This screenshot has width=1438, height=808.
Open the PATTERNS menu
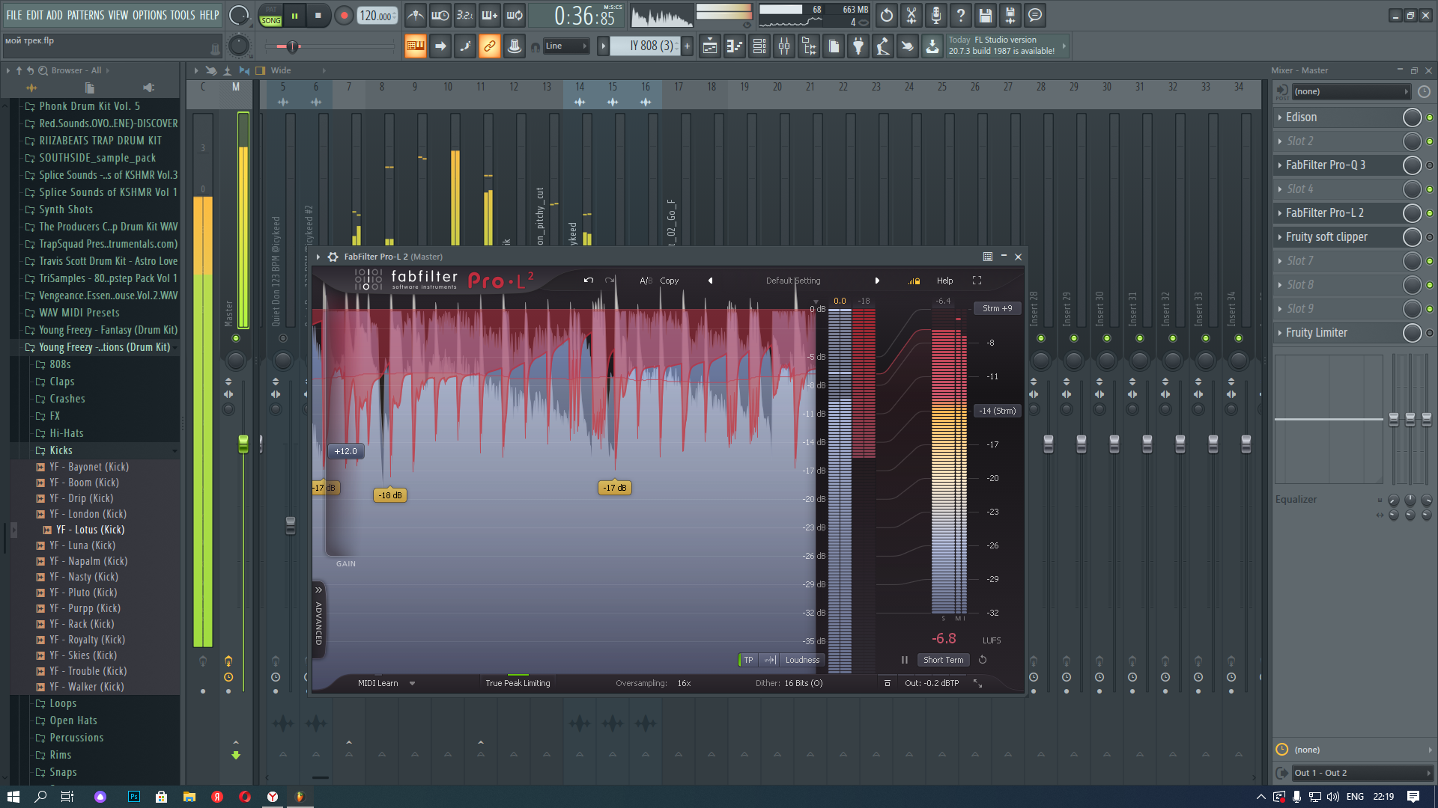point(85,15)
